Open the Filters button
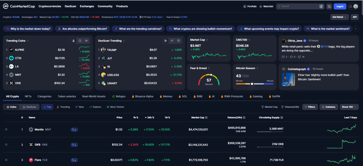The height and width of the screenshot is (166, 363). 310,107
